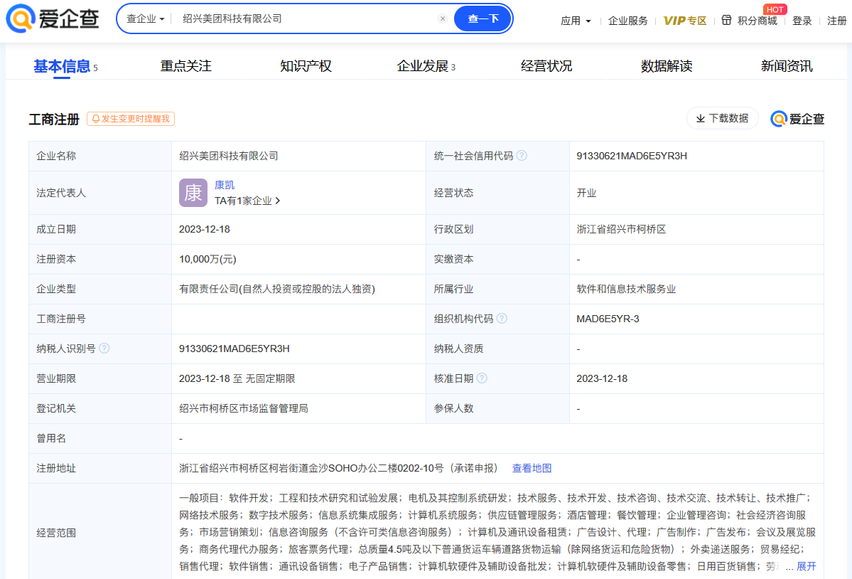Select the 康 avatar of the legal representative
The width and height of the screenshot is (852, 579).
(193, 193)
